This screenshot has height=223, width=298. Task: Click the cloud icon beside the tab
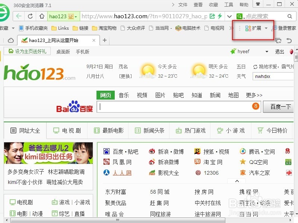tap(11, 41)
